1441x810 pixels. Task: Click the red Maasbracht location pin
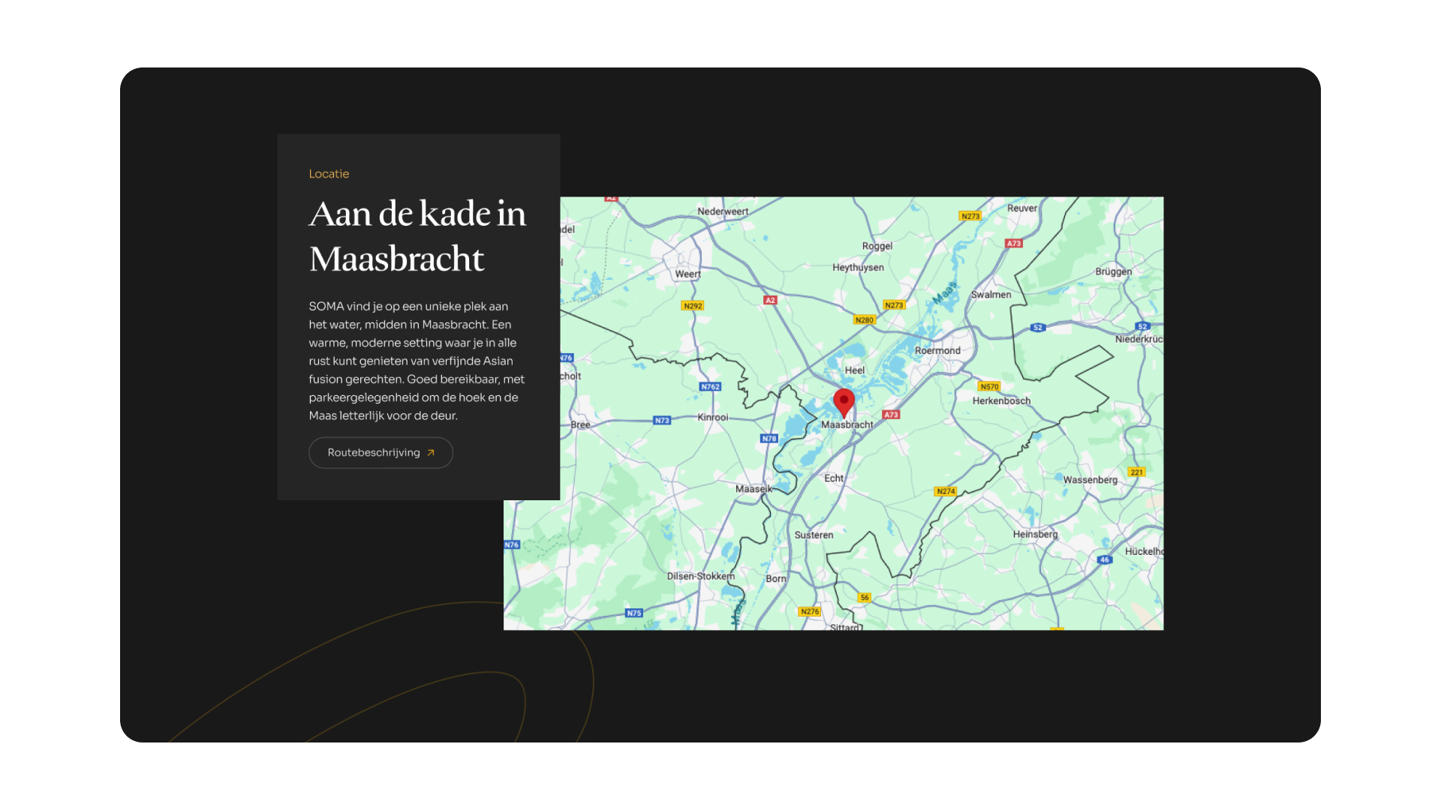click(844, 401)
